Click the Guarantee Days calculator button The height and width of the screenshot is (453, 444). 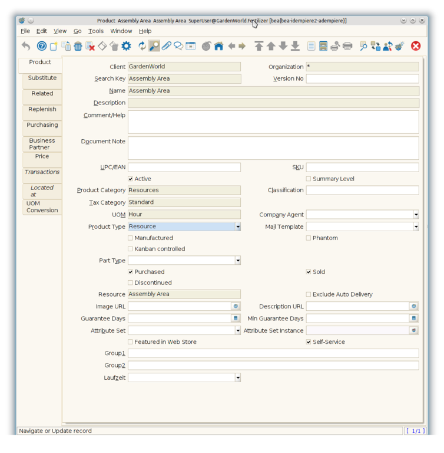(x=236, y=319)
